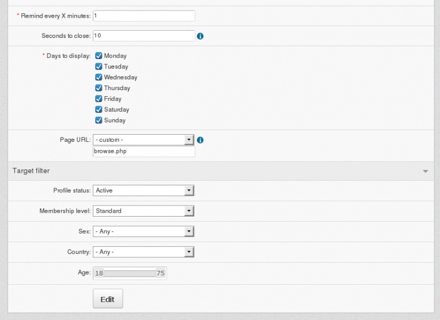Toggle the Tuesday checkbox
The width and height of the screenshot is (440, 320).
click(x=99, y=67)
